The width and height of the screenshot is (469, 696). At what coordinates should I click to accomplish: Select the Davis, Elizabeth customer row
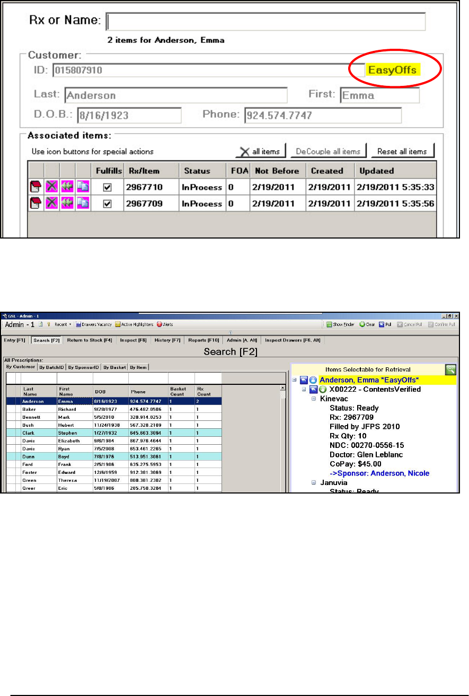pyautogui.click(x=114, y=440)
